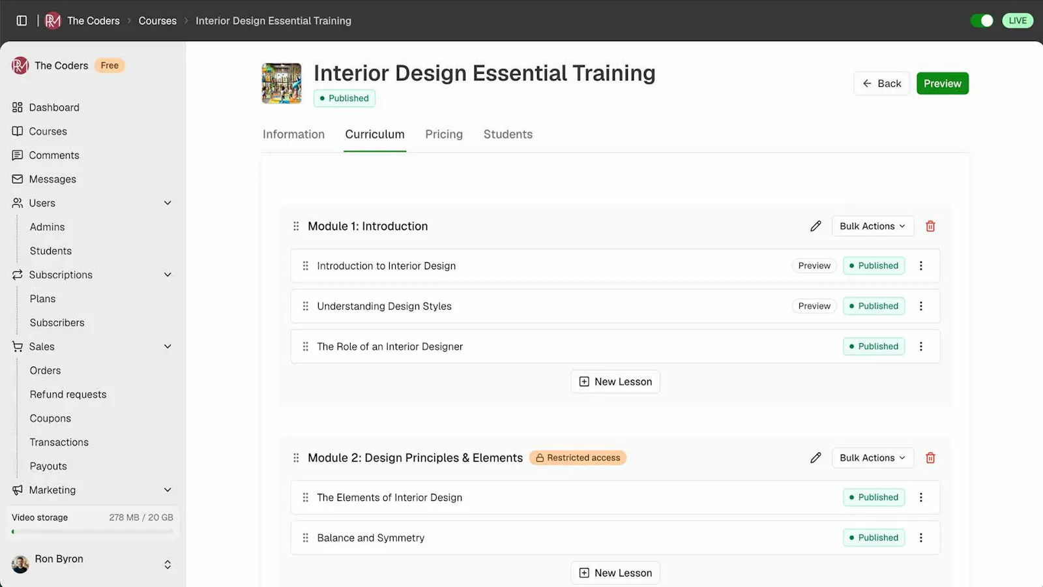Image resolution: width=1043 pixels, height=587 pixels.
Task: Open options menu for Understanding Design Styles
Action: [x=921, y=306]
